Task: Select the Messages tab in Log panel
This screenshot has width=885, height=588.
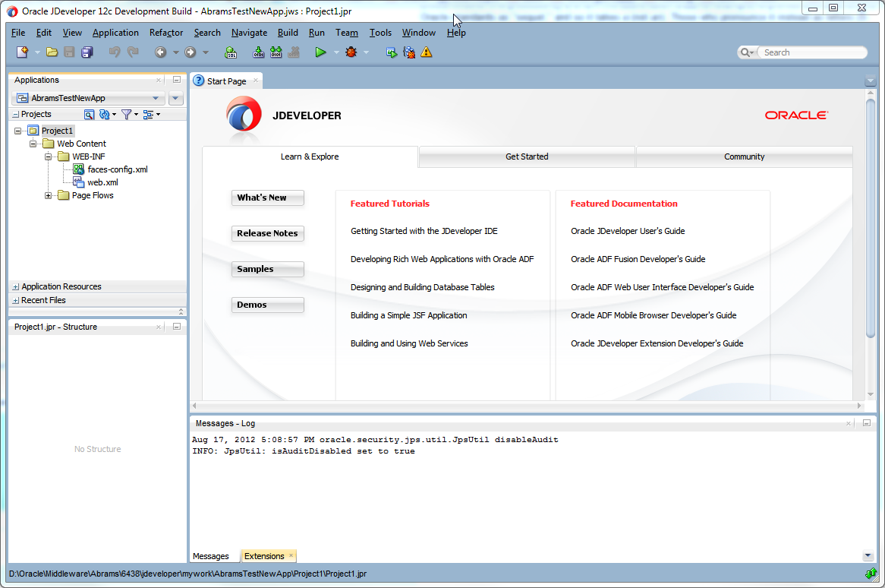Action: click(x=211, y=556)
